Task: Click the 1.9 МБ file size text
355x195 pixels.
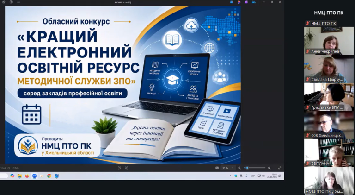Action: (15, 168)
